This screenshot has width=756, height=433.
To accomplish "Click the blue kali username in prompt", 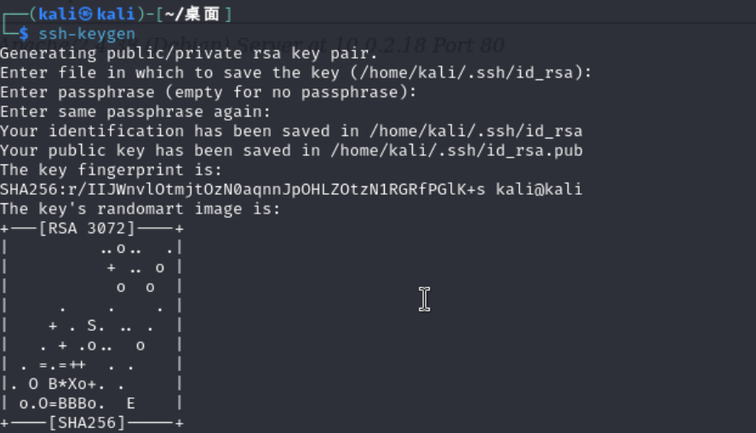I will (58, 14).
